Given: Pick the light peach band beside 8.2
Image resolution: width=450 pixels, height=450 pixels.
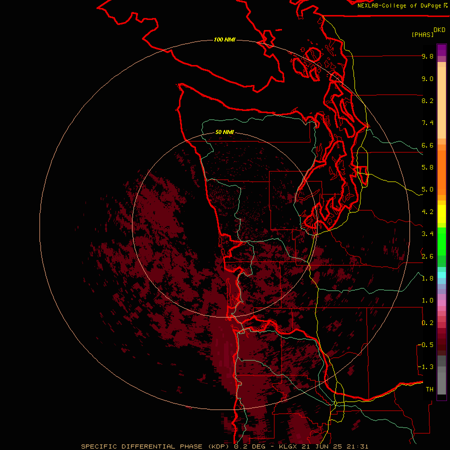Looking at the screenshot, I should [x=441, y=102].
